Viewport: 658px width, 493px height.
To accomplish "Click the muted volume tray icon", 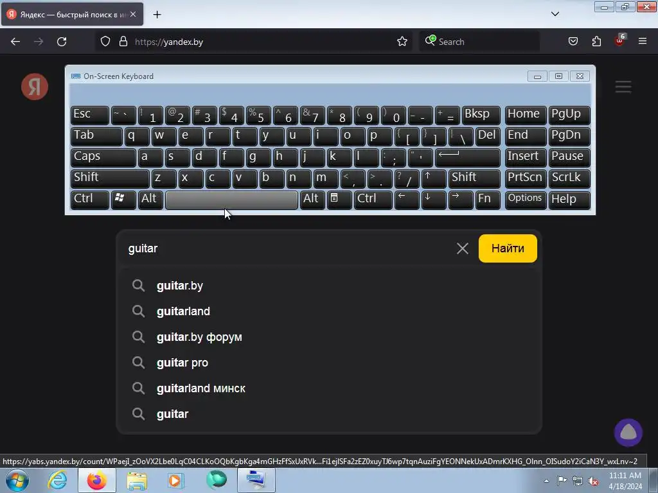I will (593, 481).
